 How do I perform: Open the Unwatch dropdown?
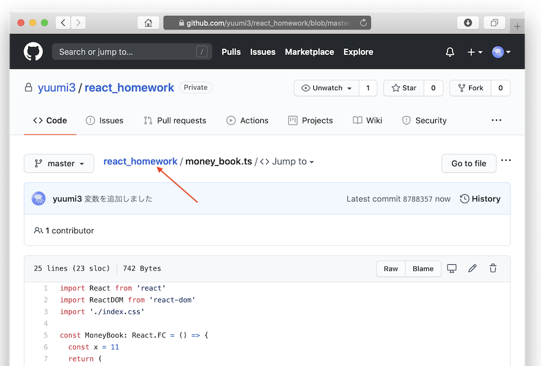coord(326,88)
